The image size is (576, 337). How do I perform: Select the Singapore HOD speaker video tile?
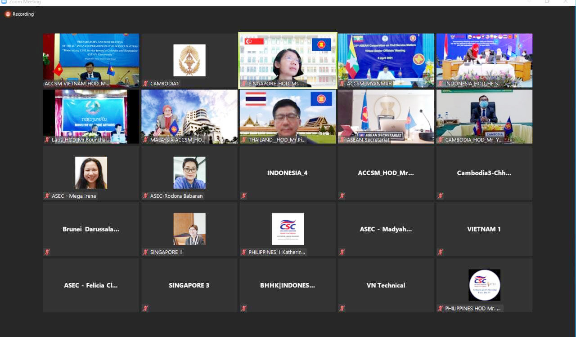pyautogui.click(x=288, y=60)
